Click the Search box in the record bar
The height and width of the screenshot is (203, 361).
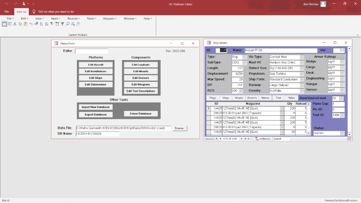point(281,139)
